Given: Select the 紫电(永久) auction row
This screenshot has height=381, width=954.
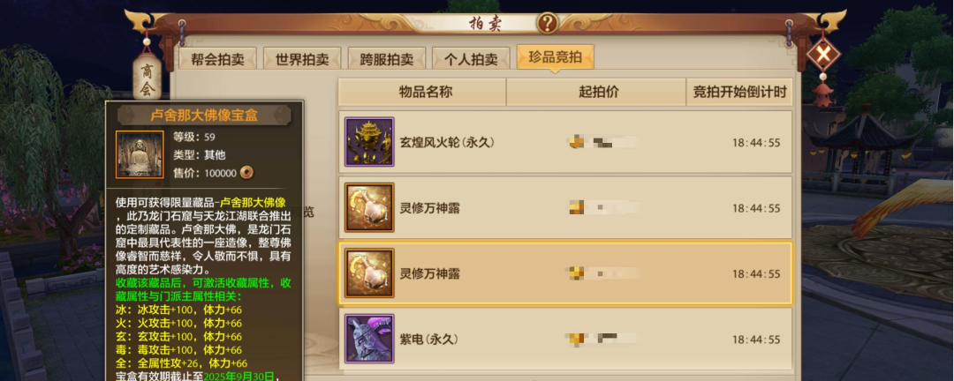Looking at the screenshot, I should coord(565,339).
